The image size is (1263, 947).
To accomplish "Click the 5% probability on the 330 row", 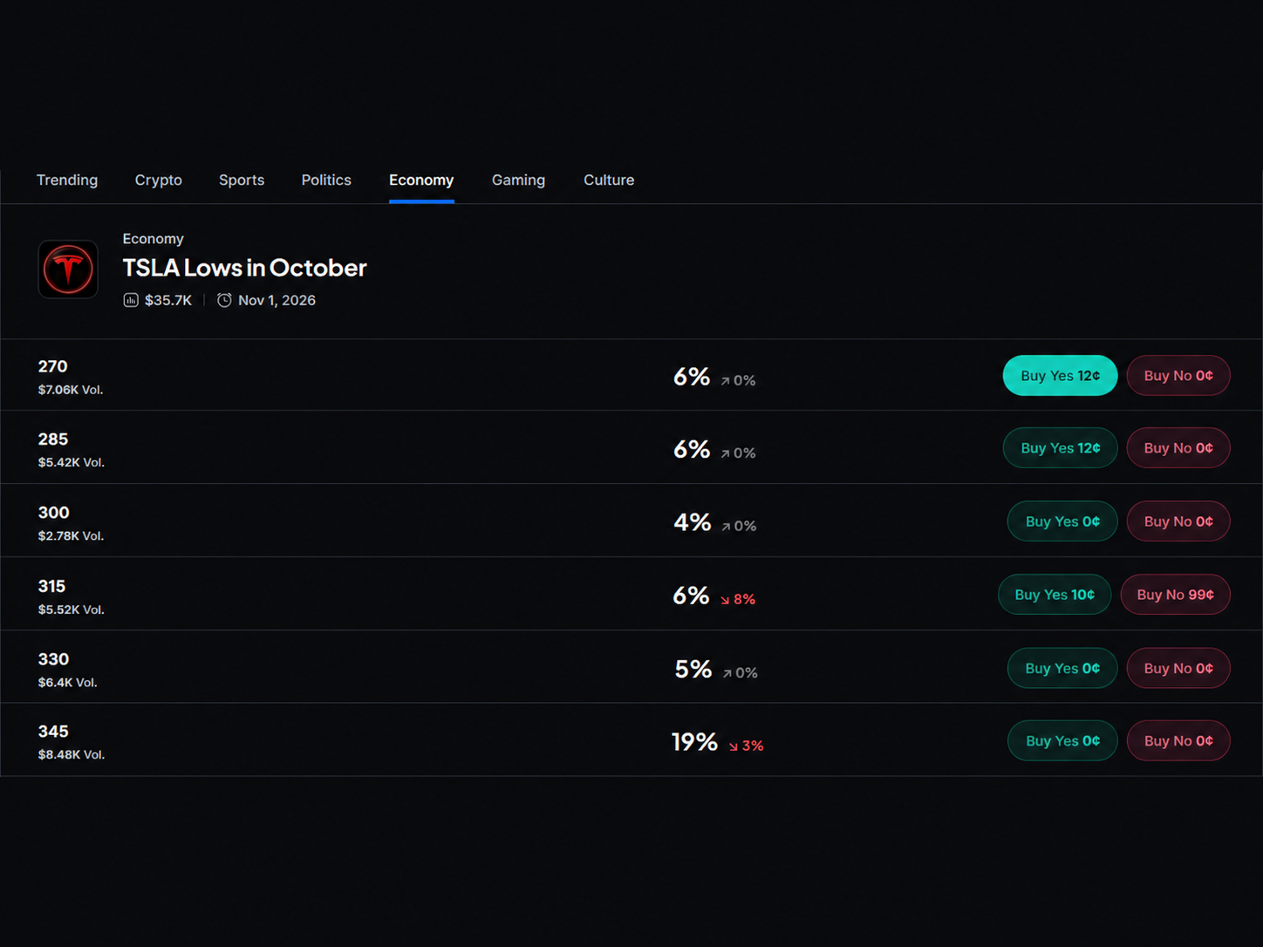I will pos(693,669).
